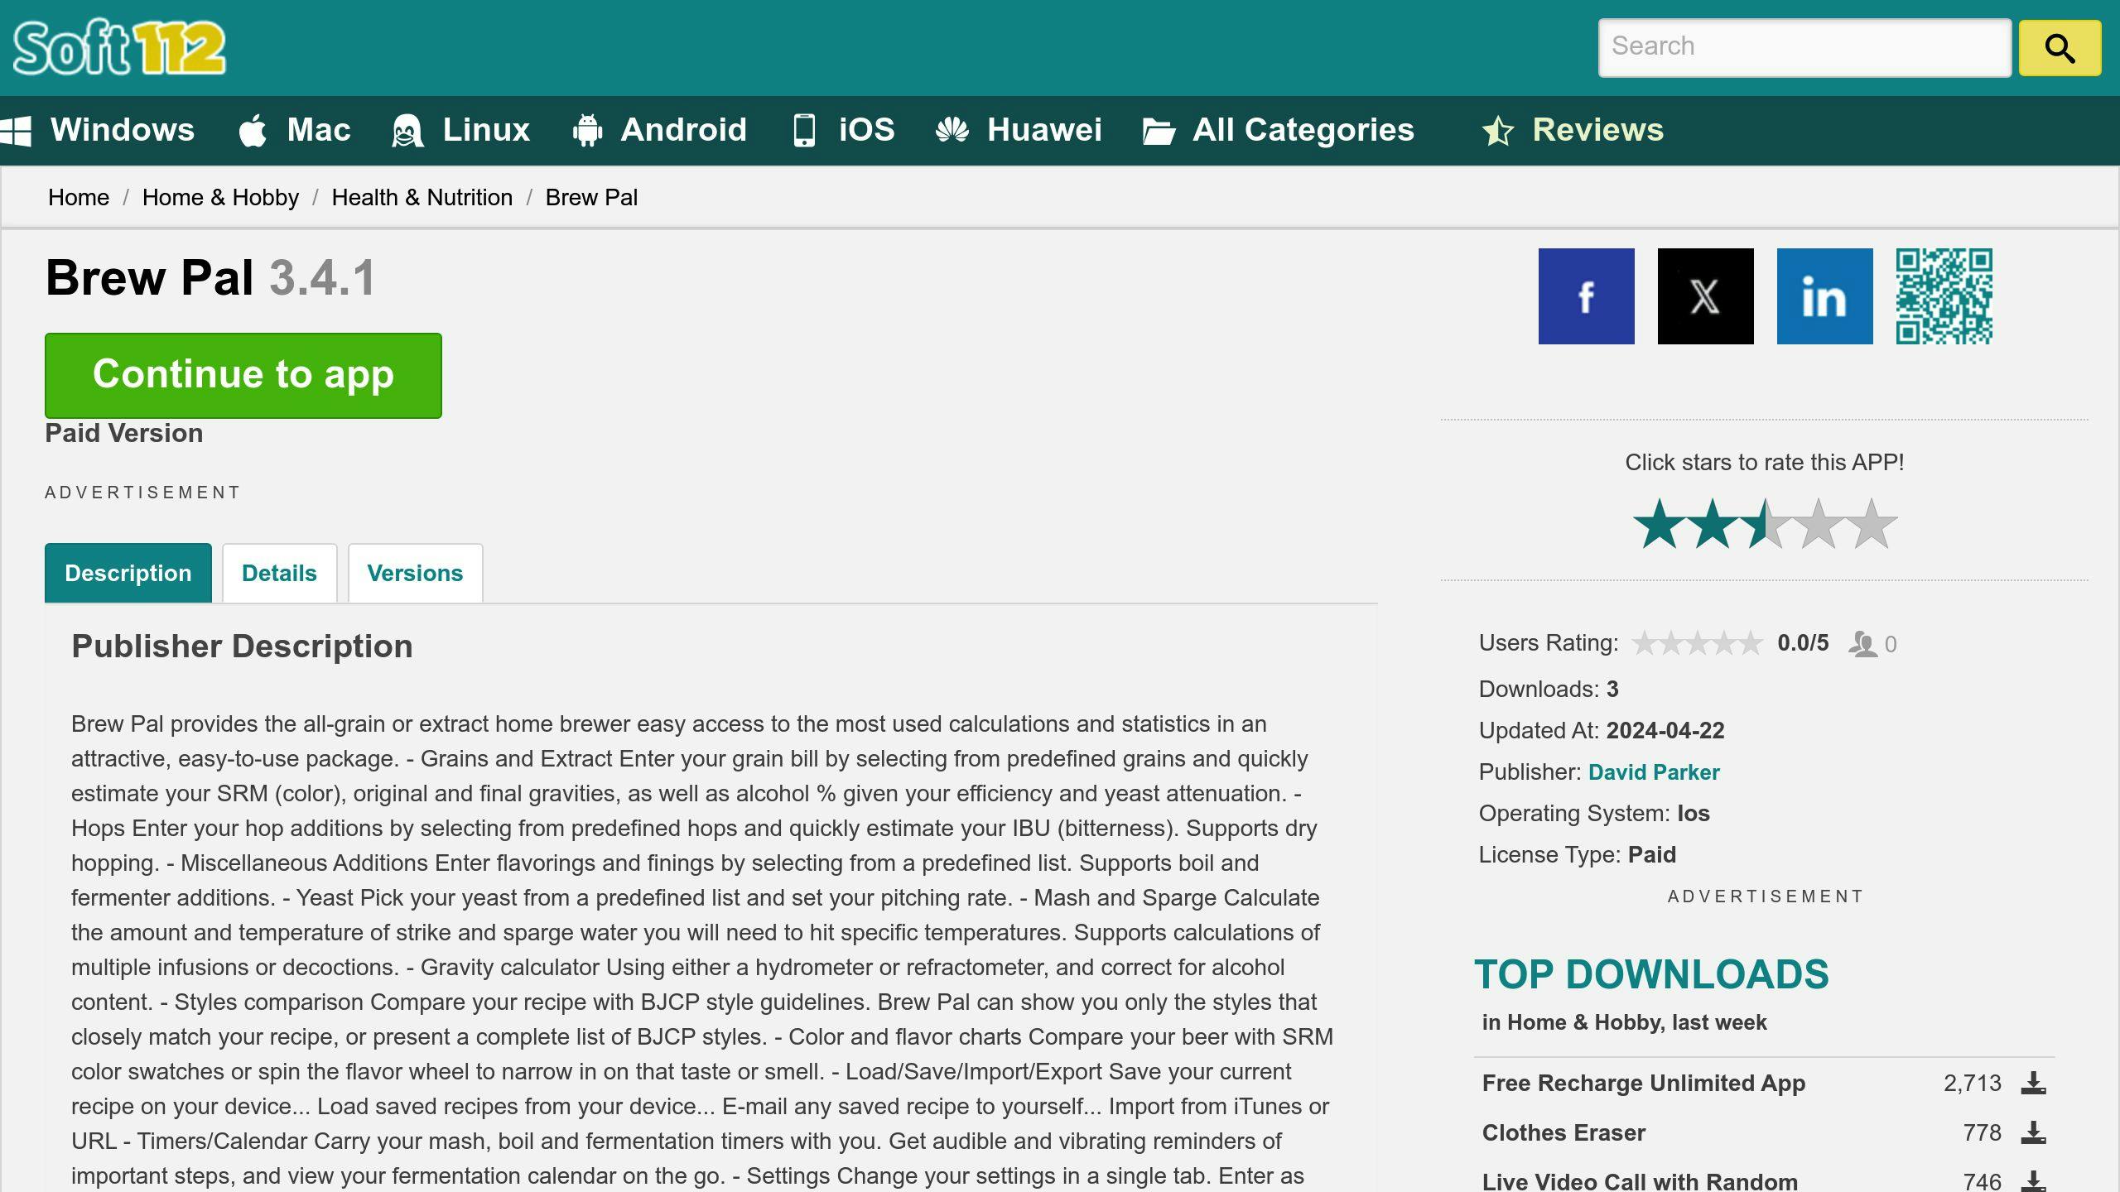The height and width of the screenshot is (1192, 2120).
Task: Click the Huawei flower icon
Action: pos(952,130)
